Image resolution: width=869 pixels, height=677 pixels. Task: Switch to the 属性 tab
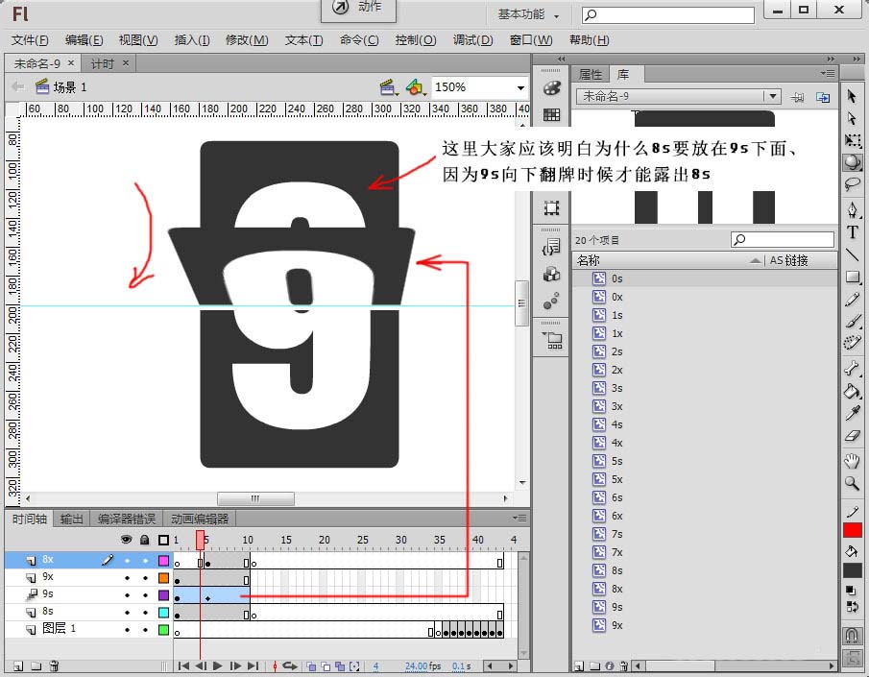click(x=591, y=74)
